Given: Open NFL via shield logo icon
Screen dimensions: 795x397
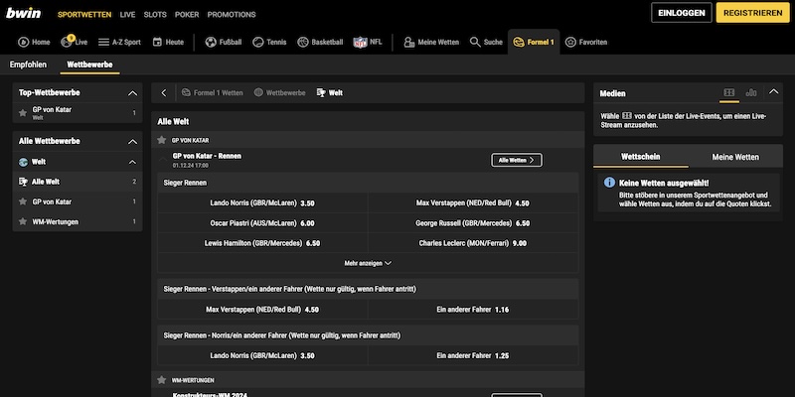Looking at the screenshot, I should tap(360, 43).
